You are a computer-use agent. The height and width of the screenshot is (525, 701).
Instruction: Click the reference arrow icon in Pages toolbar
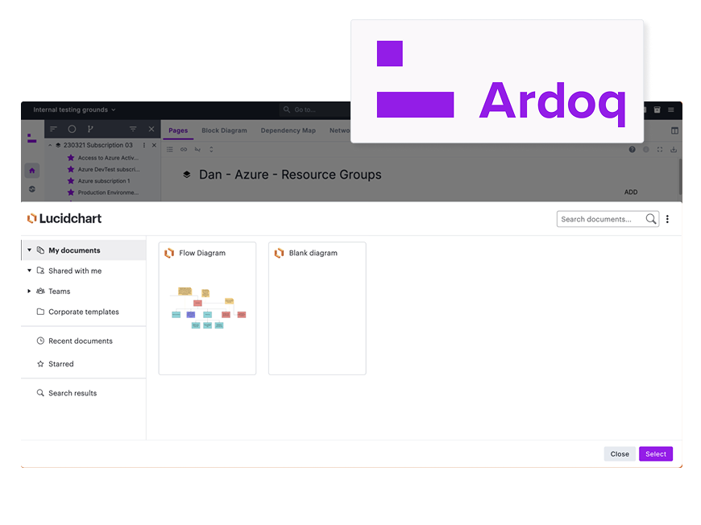pos(197,149)
